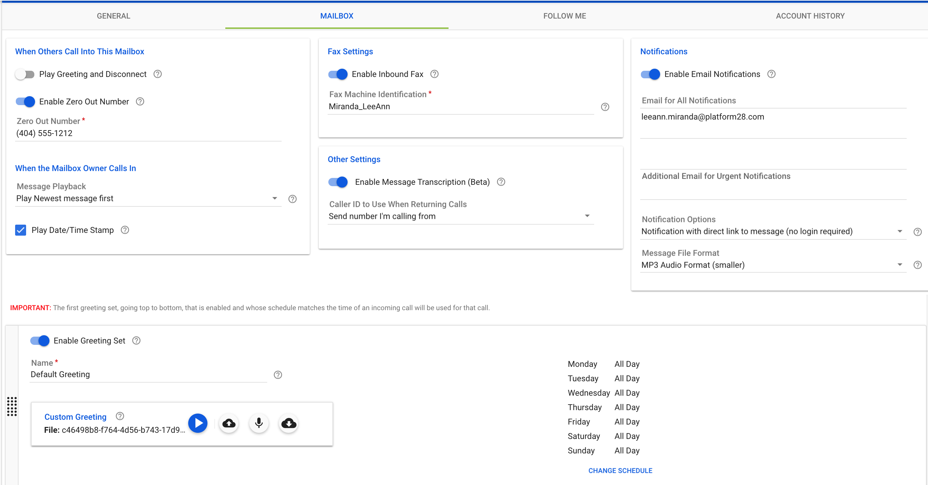Viewport: 928px width, 485px height.
Task: Switch to the Follow Me tab
Action: 565,16
